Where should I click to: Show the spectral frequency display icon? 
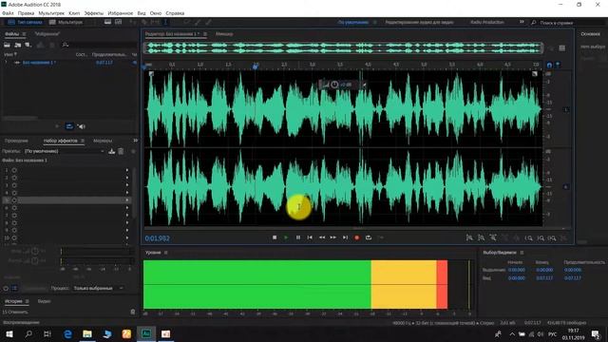click(107, 22)
